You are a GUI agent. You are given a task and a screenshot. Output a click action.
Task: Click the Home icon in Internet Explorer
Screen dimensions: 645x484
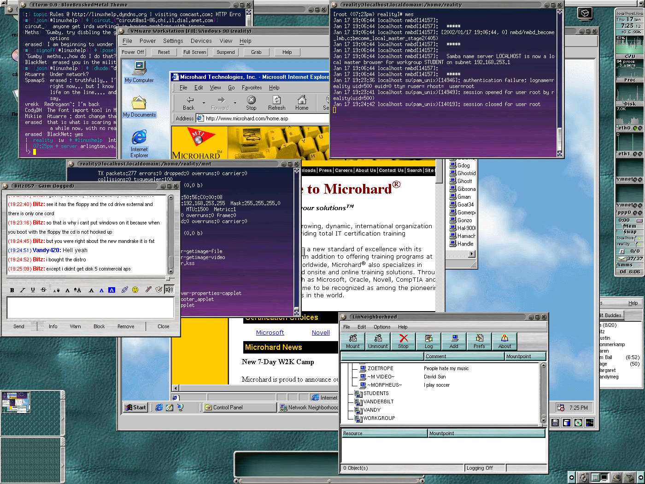point(302,103)
